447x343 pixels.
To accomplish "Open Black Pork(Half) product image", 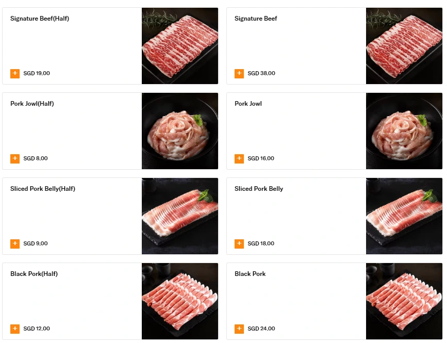I will 180,301.
